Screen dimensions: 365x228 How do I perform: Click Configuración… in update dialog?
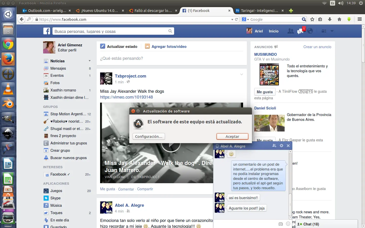pos(149,136)
